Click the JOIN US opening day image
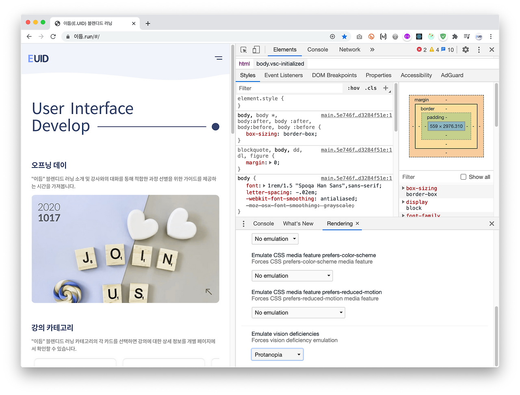Screen dimensions: 520x395 (x=126, y=249)
